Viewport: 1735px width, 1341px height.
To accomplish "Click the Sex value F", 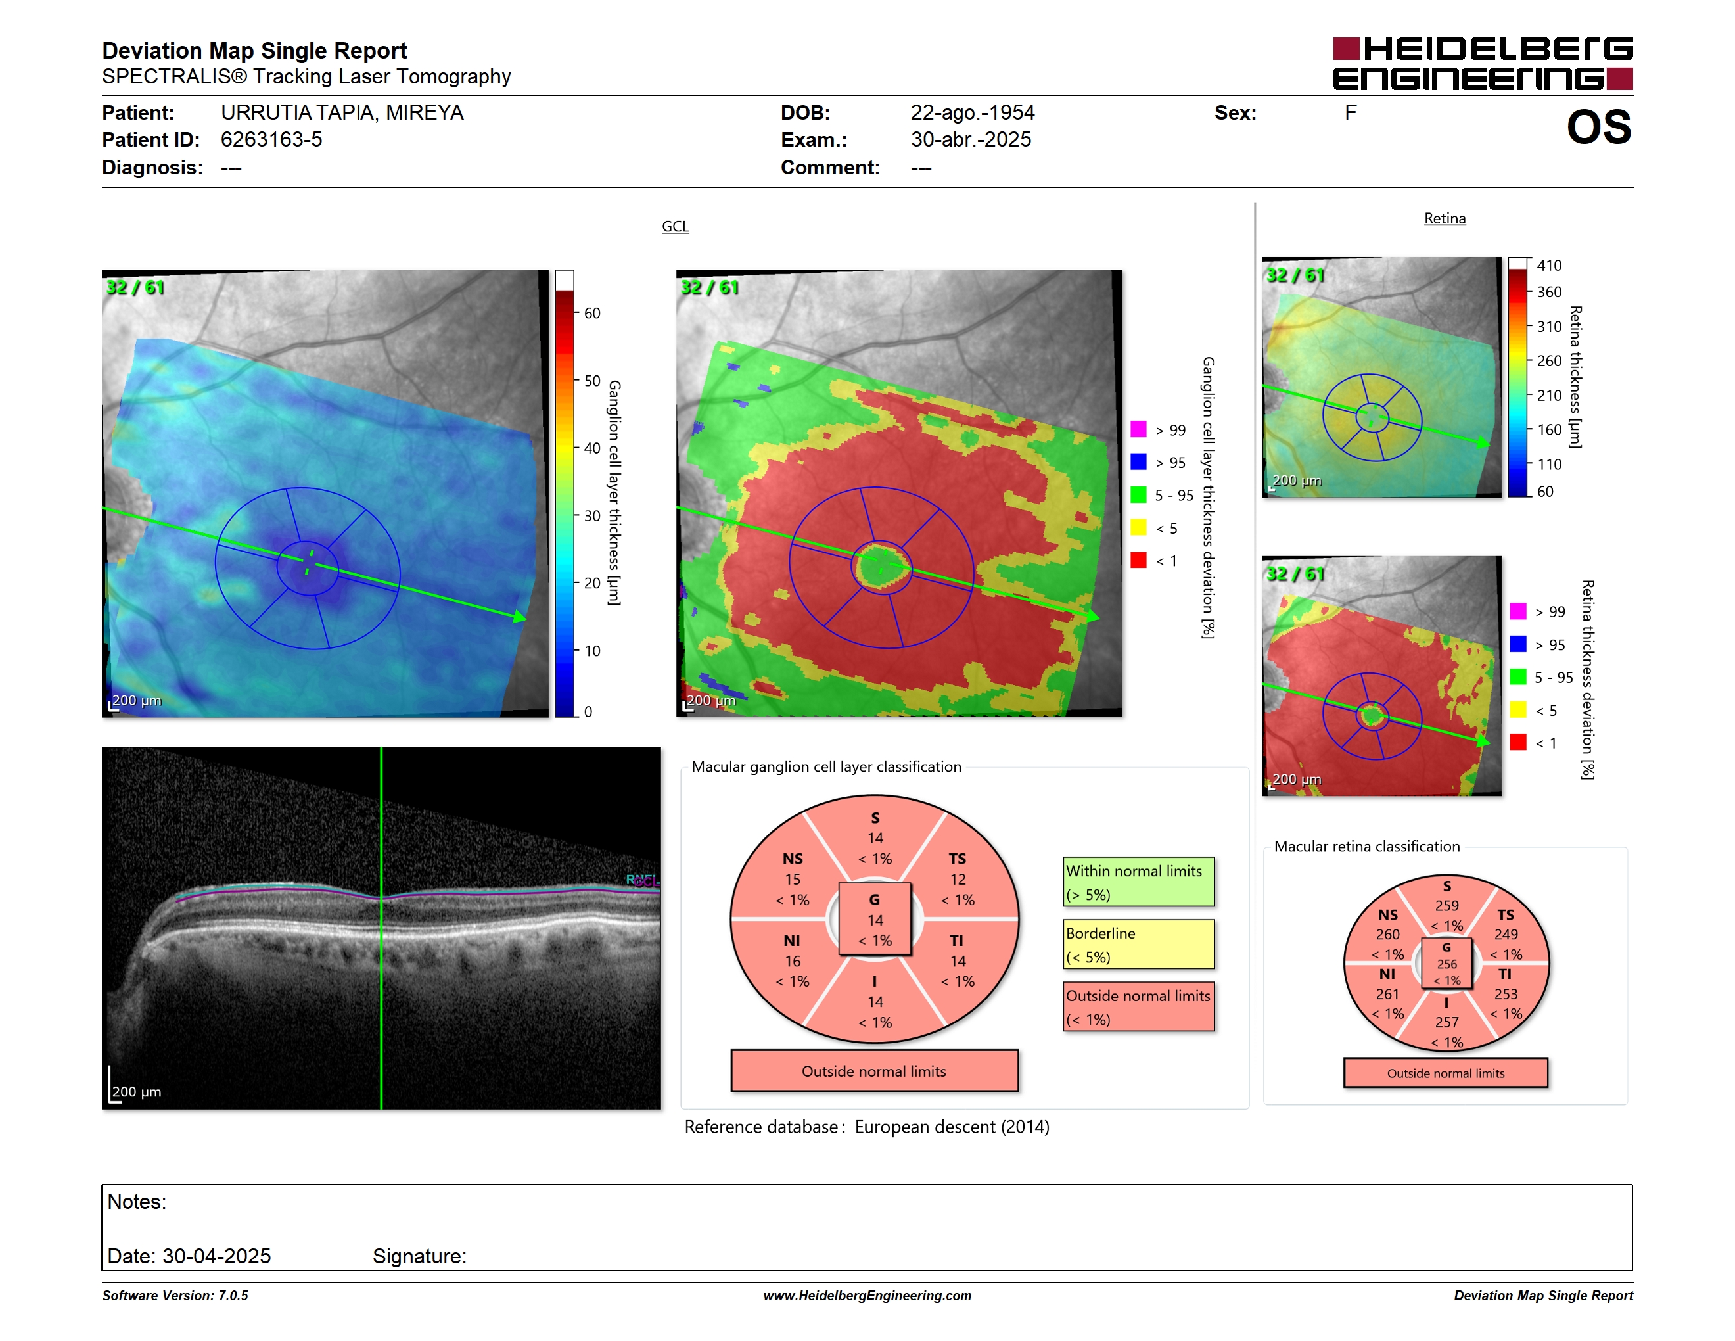I will 1350,113.
